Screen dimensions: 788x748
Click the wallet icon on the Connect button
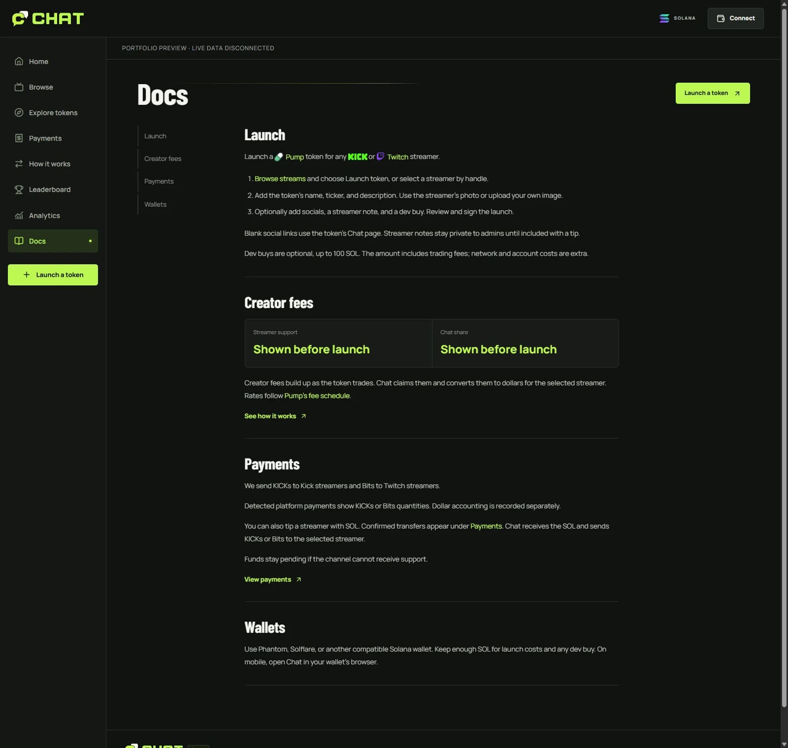pos(721,18)
